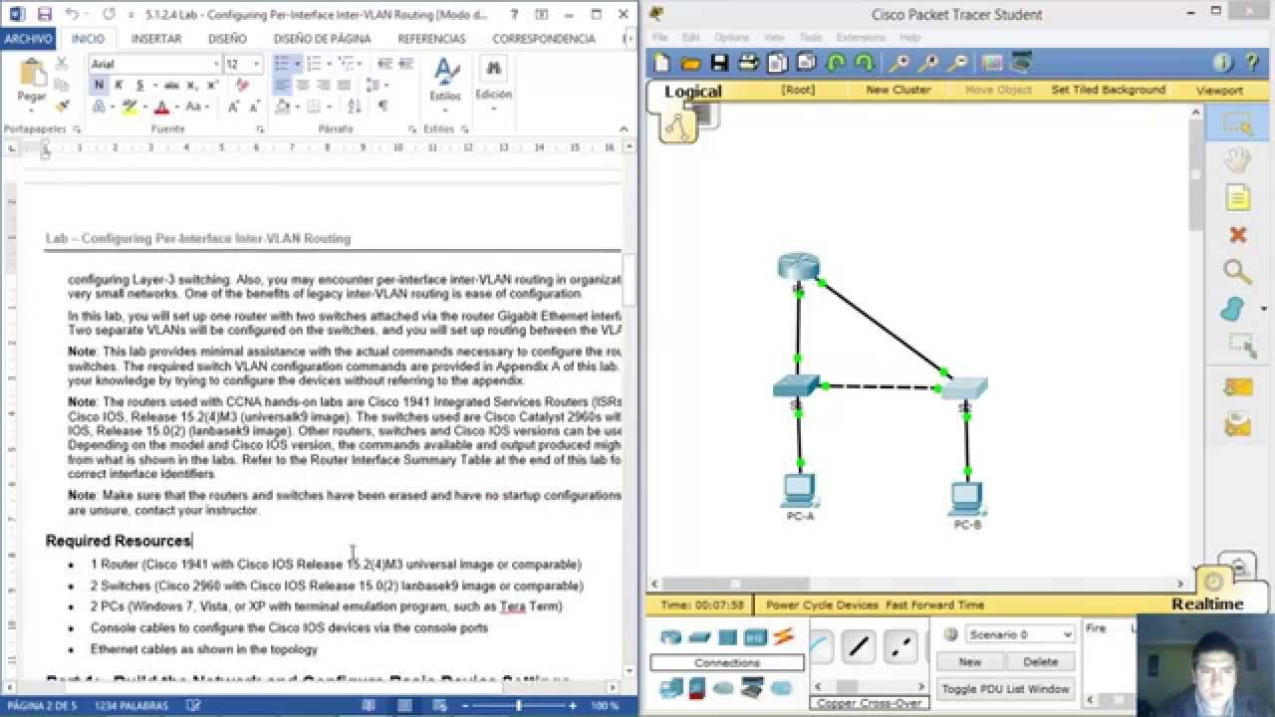This screenshot has width=1275, height=717.
Task: Click Toggle PDU List Window button
Action: click(1005, 688)
